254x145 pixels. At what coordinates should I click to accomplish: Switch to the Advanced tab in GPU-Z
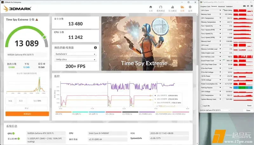tap(221, 6)
